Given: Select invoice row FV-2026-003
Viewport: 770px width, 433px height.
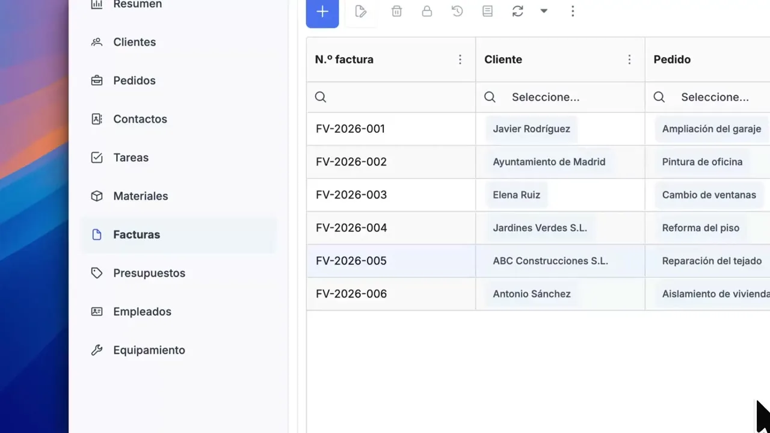Looking at the screenshot, I should click(351, 195).
